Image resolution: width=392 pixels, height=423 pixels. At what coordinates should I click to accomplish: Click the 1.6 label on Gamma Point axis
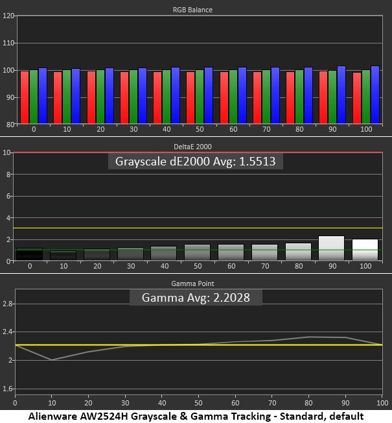pos(8,389)
